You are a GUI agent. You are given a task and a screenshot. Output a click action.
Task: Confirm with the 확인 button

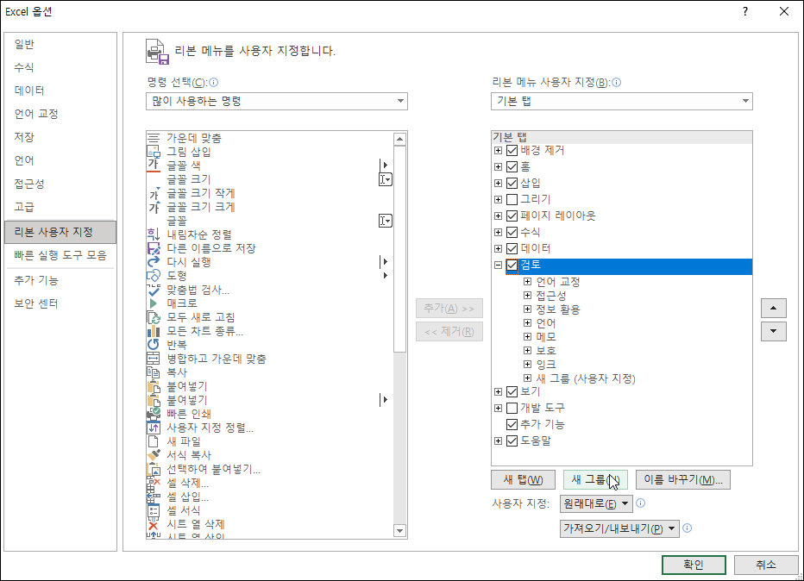[x=694, y=565]
